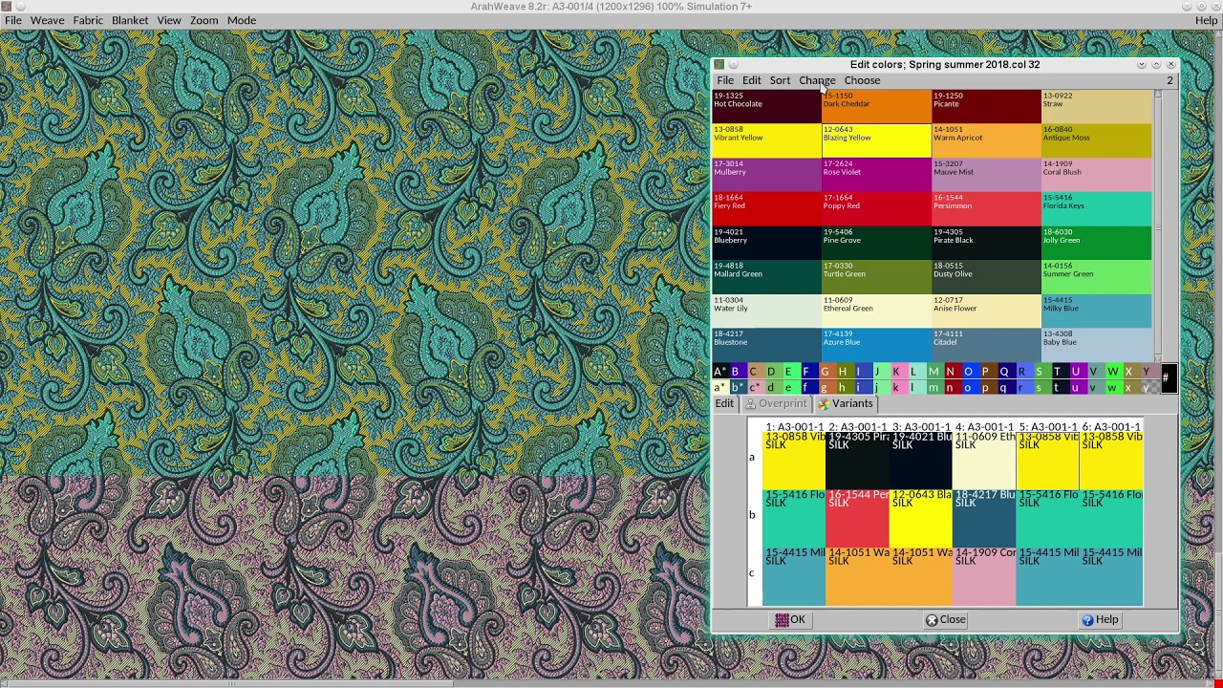The width and height of the screenshot is (1223, 688).
Task: Select the Baby Blue 13-4308 swatch
Action: click(x=1096, y=345)
